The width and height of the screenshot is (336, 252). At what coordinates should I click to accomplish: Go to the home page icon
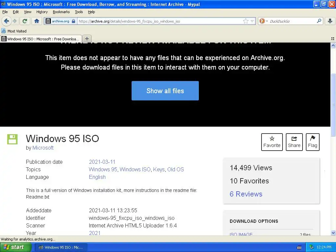coord(37,21)
